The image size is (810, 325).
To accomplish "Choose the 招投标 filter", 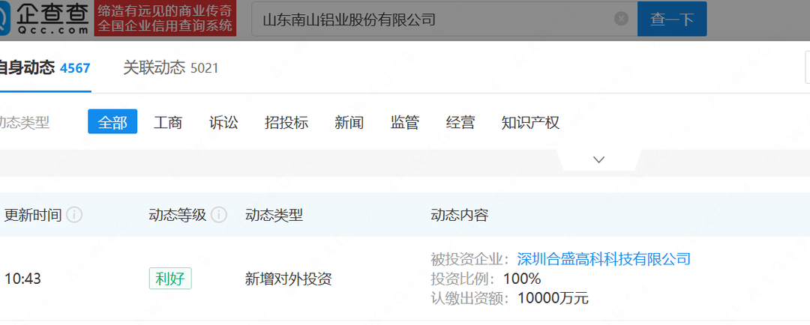I will pos(286,122).
